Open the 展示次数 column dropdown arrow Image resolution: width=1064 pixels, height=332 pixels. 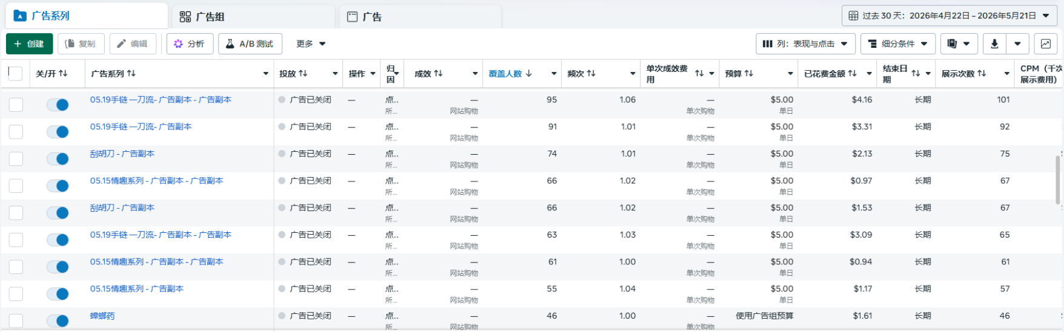tap(1006, 74)
